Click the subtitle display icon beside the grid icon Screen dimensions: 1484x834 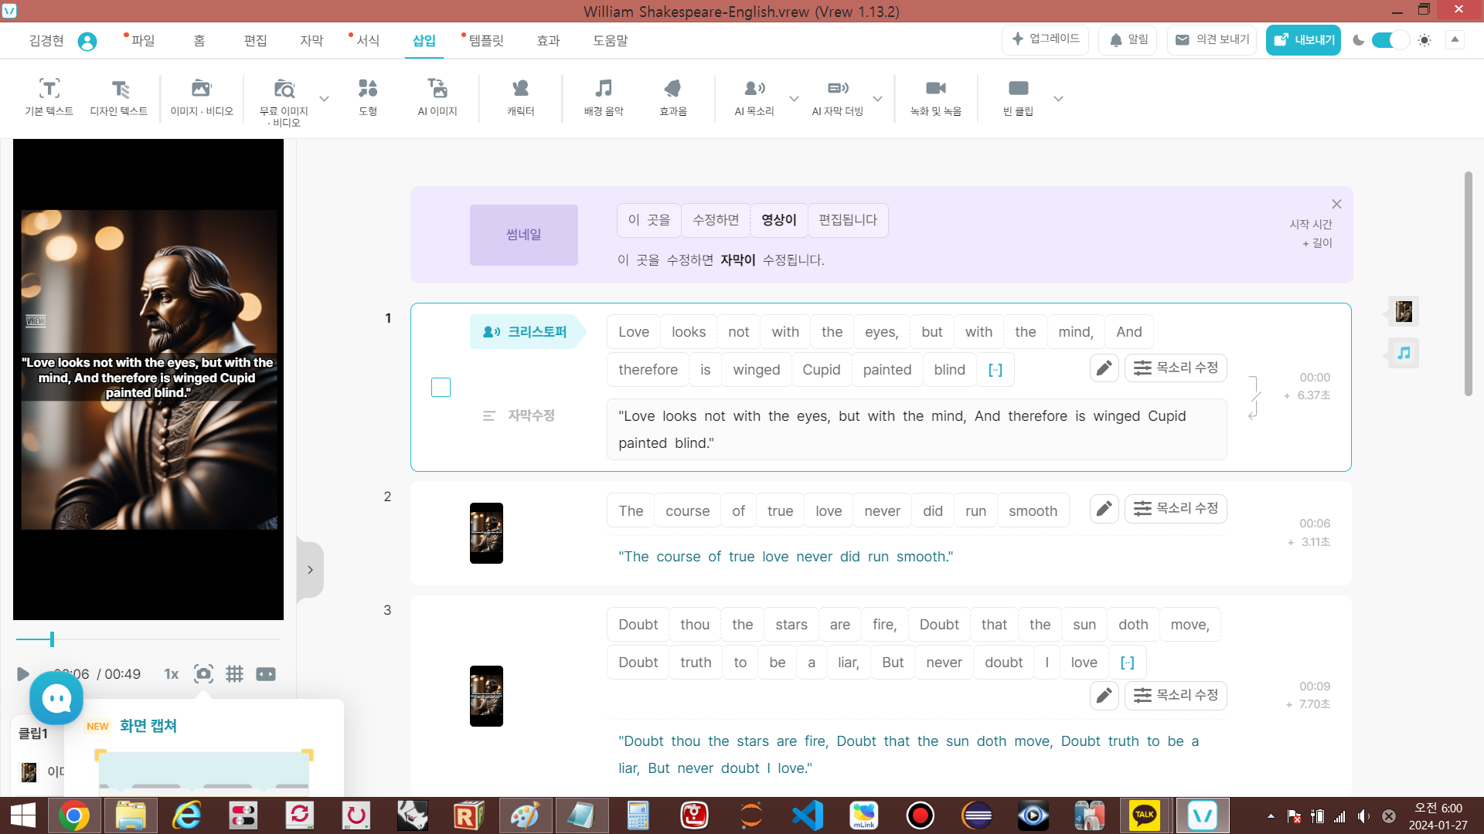[266, 674]
